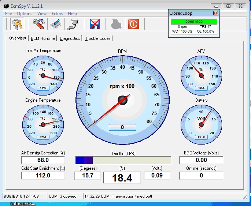Click the EcmSpy title bar app icon
The width and height of the screenshot is (251, 206).
6,6
